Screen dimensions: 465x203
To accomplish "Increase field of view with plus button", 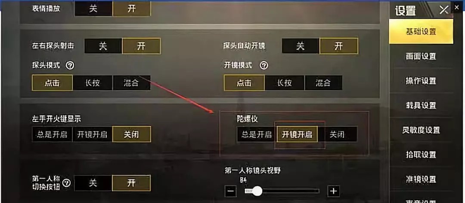I will [334, 191].
